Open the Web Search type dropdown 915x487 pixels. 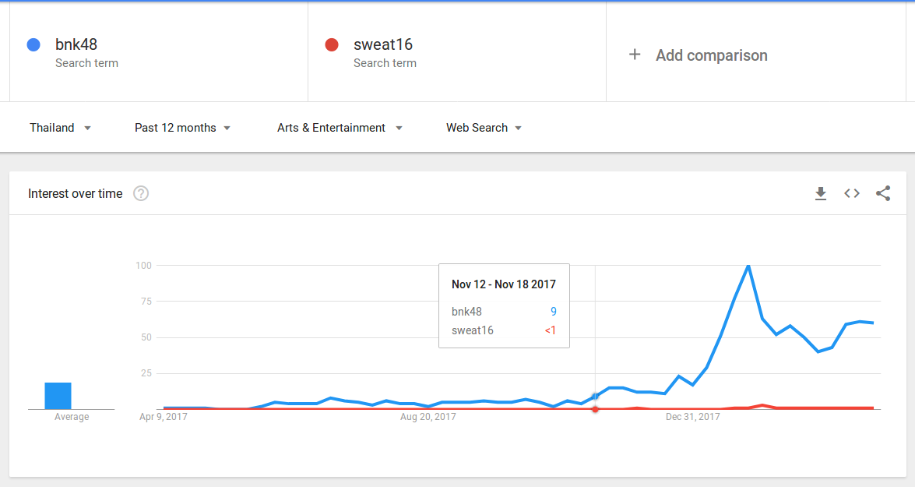click(x=484, y=128)
